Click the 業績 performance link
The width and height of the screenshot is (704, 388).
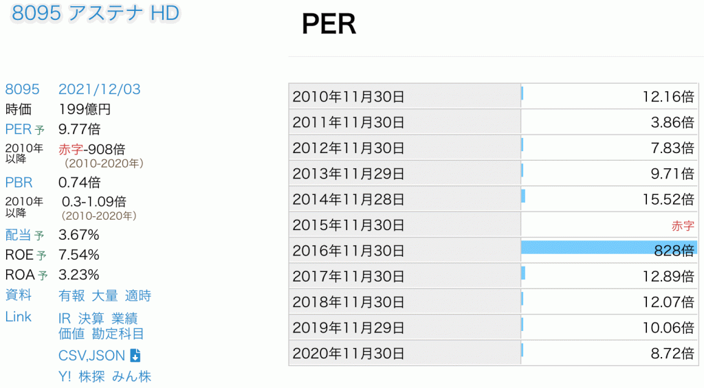coord(124,318)
